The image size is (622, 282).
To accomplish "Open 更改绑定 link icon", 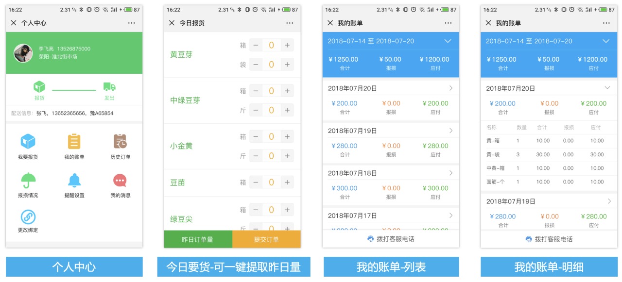I will [x=28, y=217].
